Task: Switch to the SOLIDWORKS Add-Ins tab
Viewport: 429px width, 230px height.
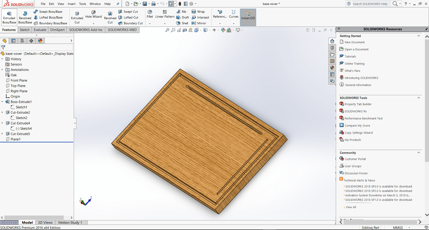Action: [86, 30]
